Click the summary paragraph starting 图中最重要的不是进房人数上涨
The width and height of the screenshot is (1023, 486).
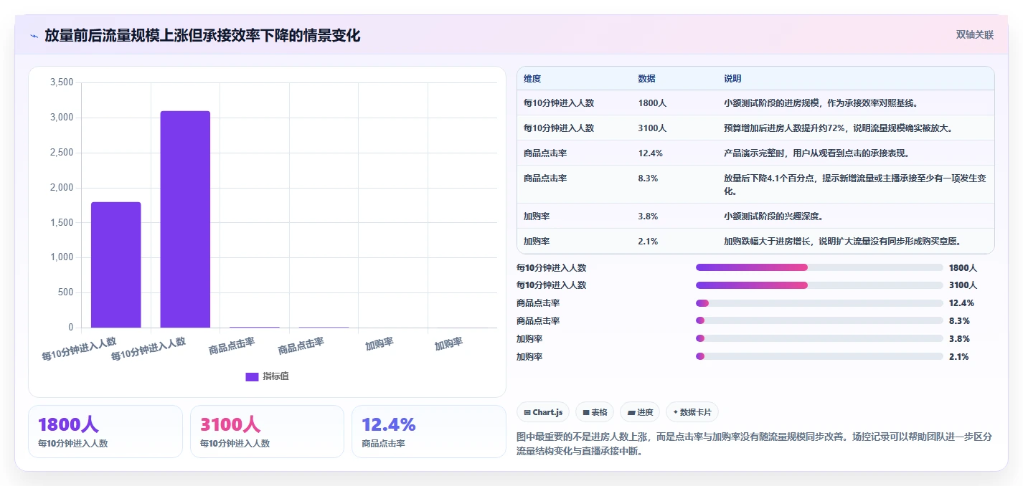[755, 444]
